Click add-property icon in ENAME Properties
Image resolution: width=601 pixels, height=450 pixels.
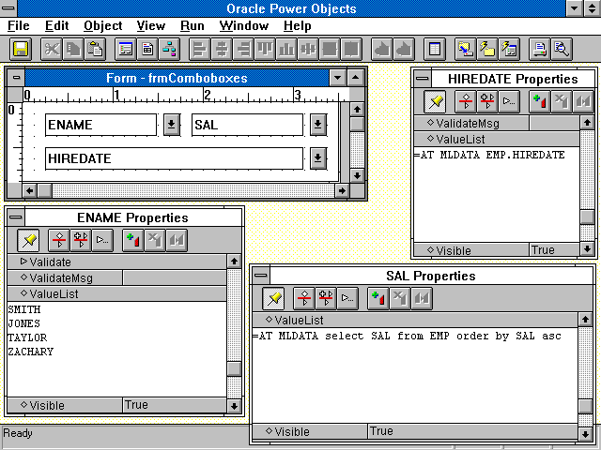click(x=134, y=240)
